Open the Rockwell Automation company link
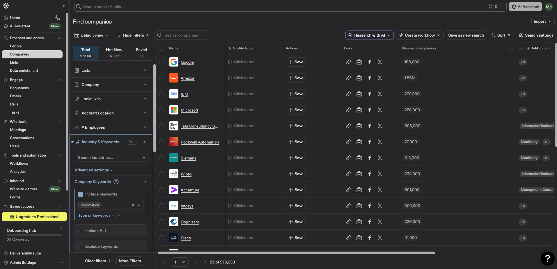557x269 pixels. click(200, 142)
